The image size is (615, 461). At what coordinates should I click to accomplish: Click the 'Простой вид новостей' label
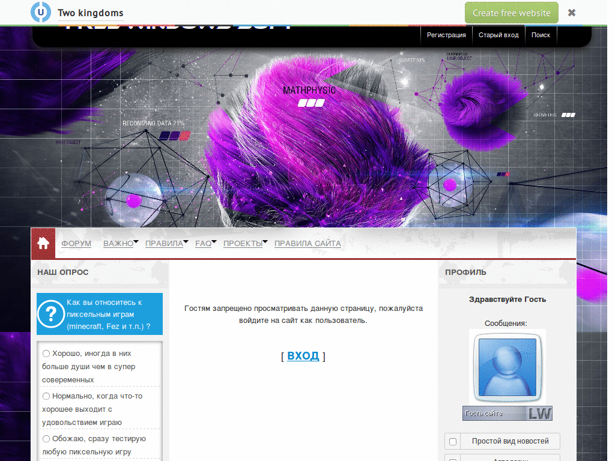pos(510,441)
